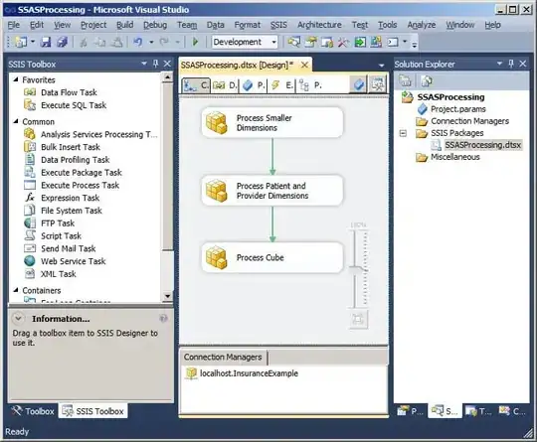Viewport: 537px width, 442px height.
Task: Open the Properties Window toolbar icon
Action: click(311, 42)
